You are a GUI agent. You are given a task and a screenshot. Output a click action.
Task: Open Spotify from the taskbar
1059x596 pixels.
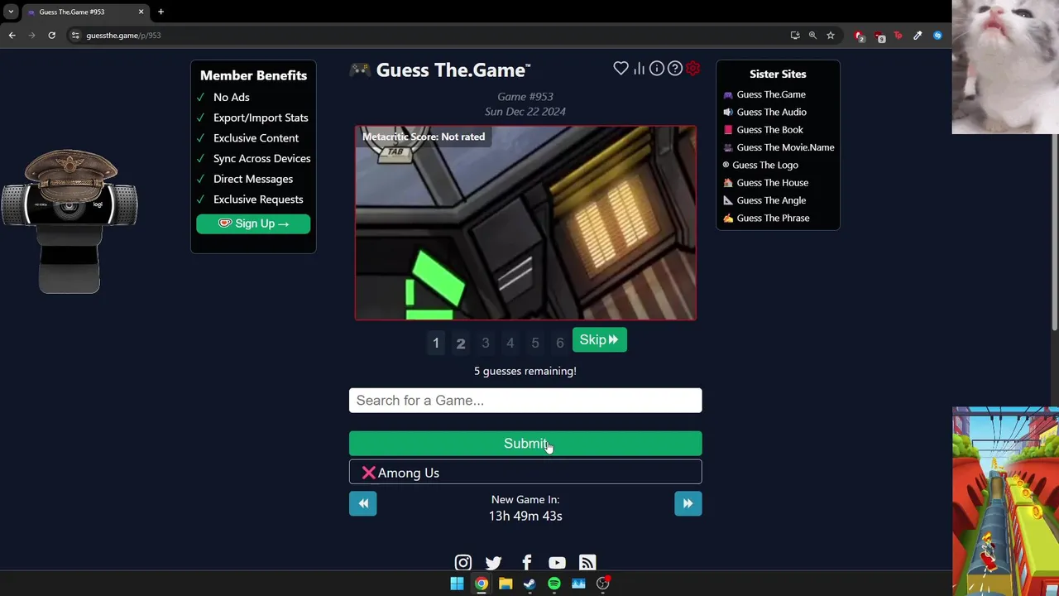[554, 584]
